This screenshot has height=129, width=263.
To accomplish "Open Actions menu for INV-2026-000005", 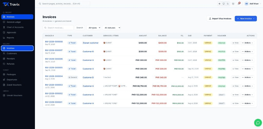I will (247, 69).
